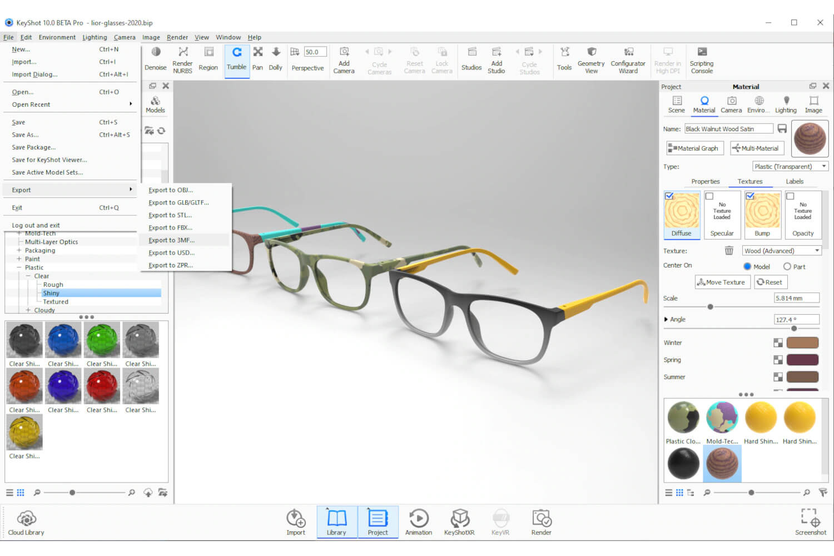
Task: Take a Screenshot using the bottom icon
Action: pyautogui.click(x=810, y=522)
